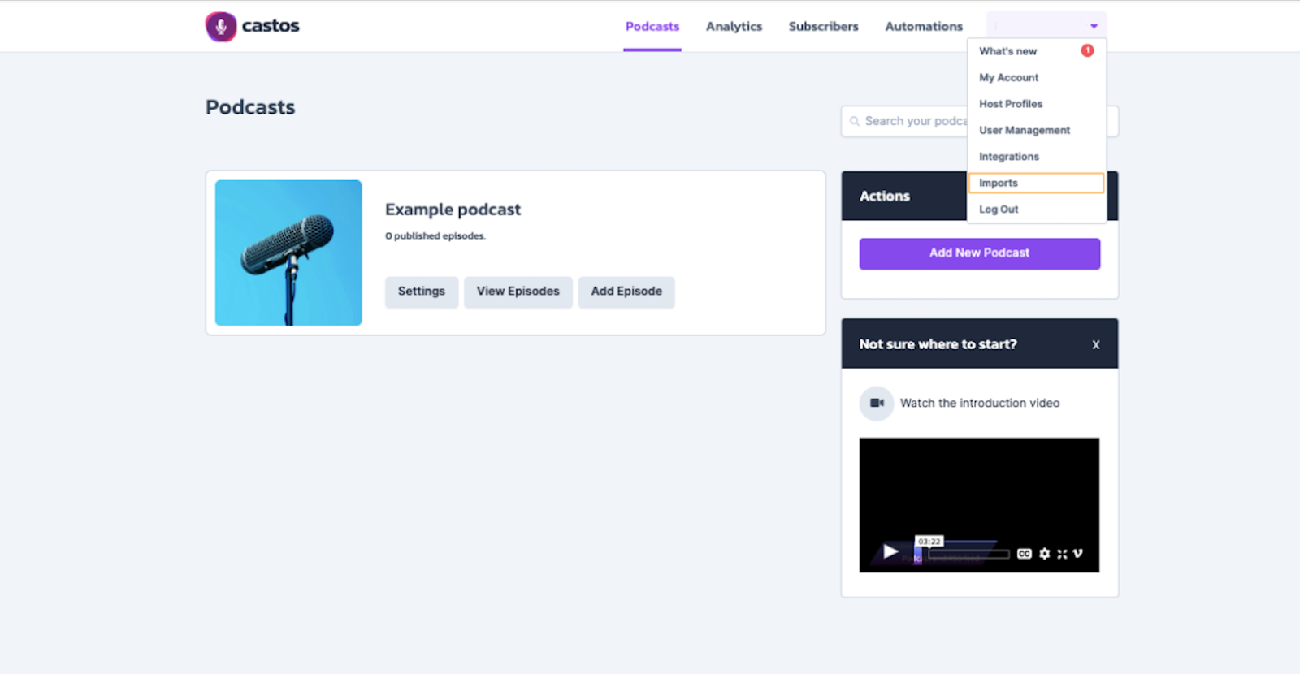Click Add Episode button
Screen dimensions: 1300x674
click(626, 292)
